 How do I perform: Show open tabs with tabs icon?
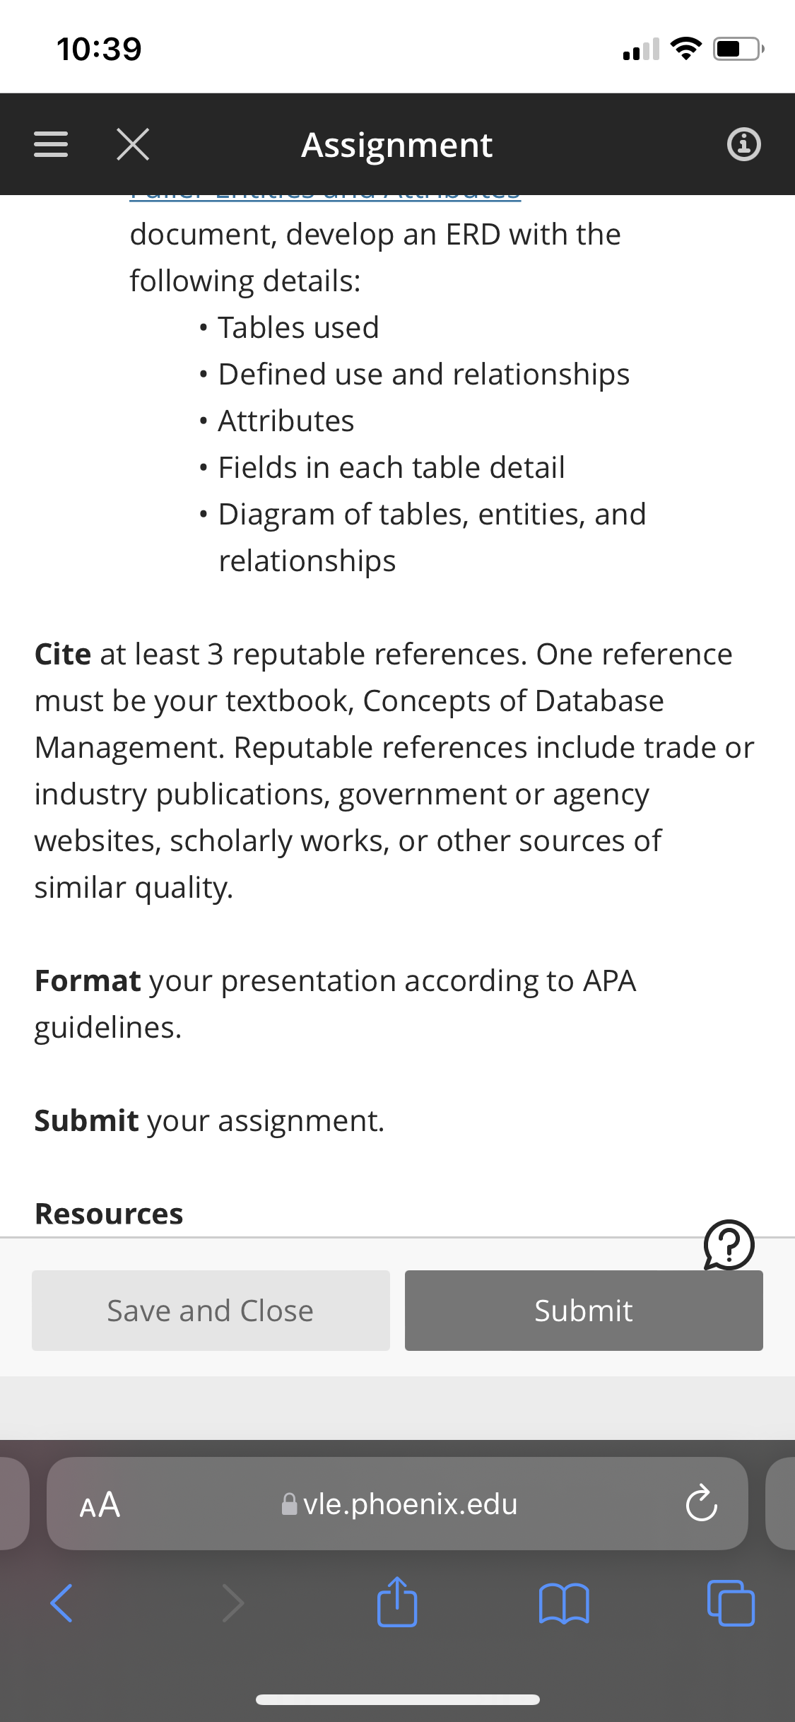coord(731,1603)
